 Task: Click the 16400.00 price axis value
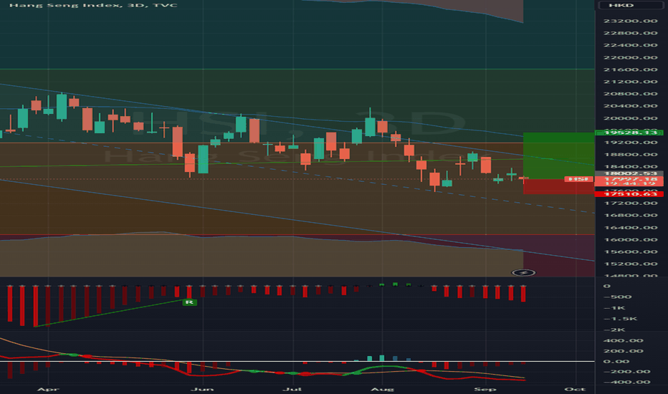point(630,228)
